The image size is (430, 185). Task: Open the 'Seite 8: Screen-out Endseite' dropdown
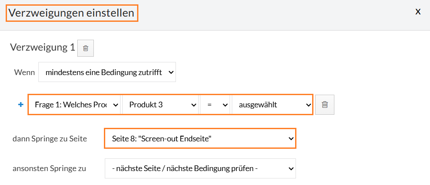tap(200, 139)
